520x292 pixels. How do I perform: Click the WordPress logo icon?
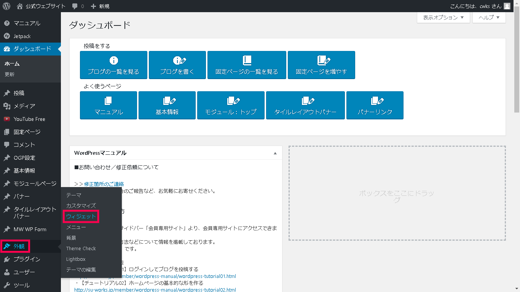coord(6,6)
